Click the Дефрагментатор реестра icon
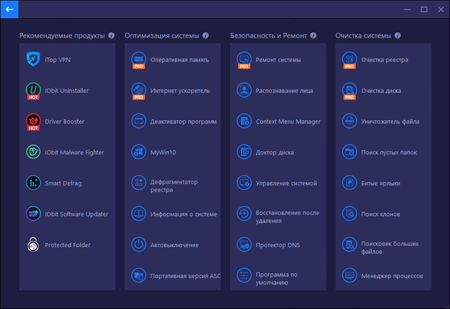This screenshot has height=309, width=450. [139, 182]
